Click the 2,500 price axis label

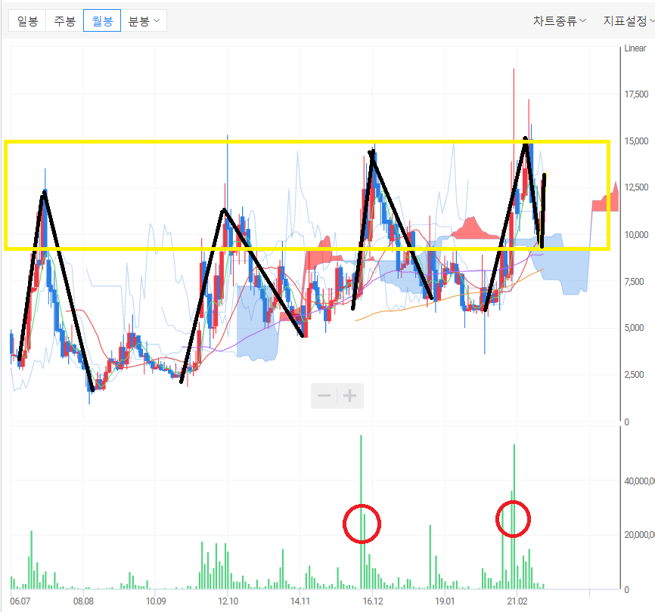pos(634,375)
